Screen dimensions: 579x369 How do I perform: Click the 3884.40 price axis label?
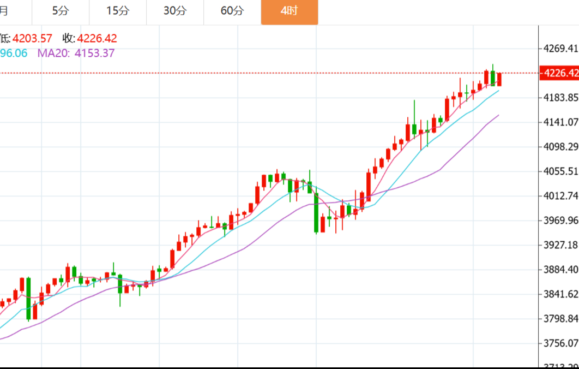pyautogui.click(x=560, y=269)
